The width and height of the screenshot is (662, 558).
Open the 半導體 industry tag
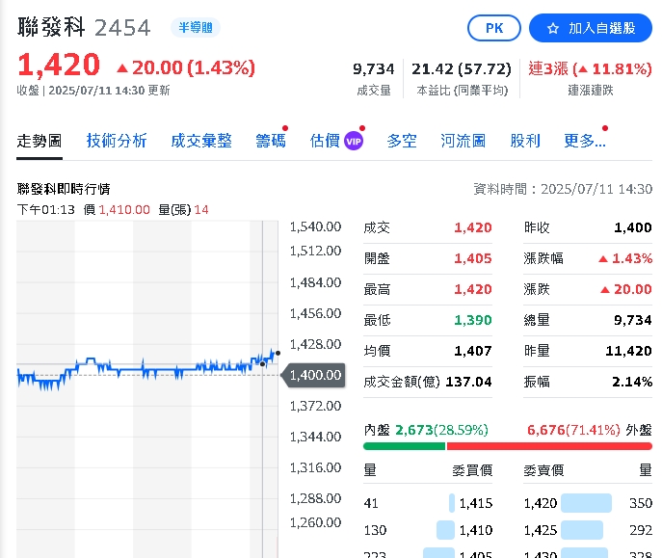(195, 28)
